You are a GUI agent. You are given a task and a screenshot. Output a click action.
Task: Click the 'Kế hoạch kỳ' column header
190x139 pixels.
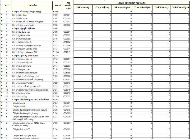click(83, 7)
